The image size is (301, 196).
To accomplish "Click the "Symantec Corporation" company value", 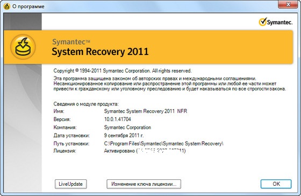I will point(127,127).
